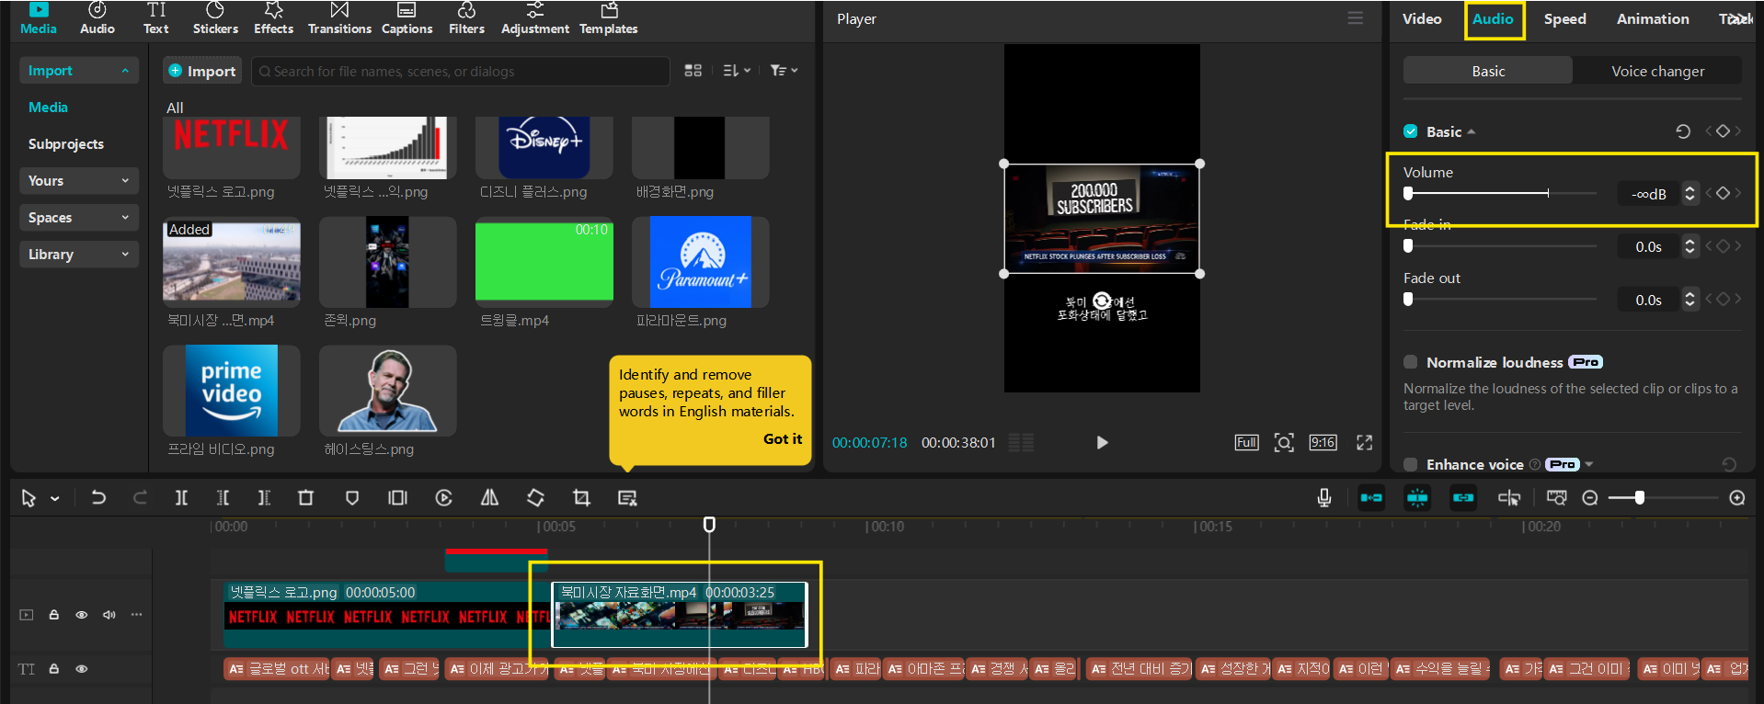Expand the Yours section

125,181
